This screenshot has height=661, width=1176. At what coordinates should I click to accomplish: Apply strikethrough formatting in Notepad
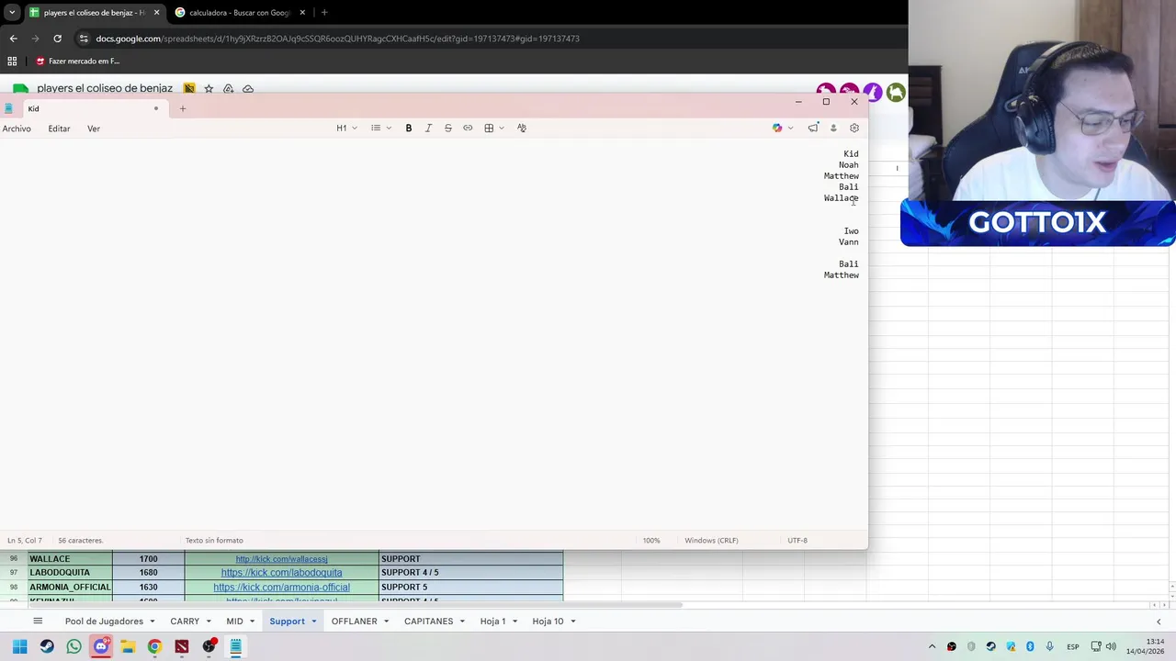click(447, 128)
